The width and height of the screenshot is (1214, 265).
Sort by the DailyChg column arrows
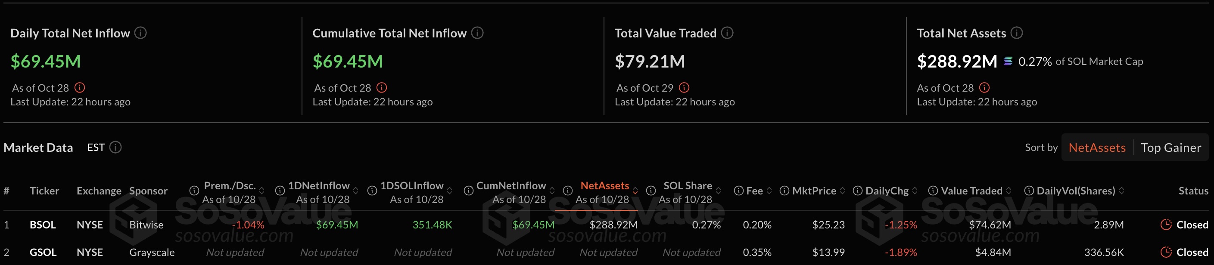pos(915,191)
